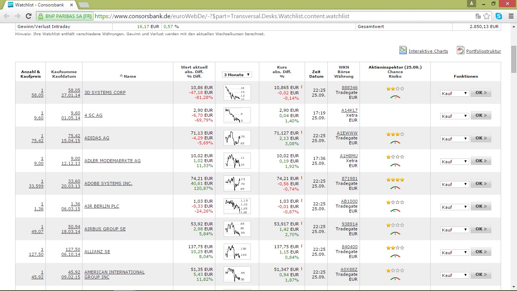Viewport: 517px width, 291px height.
Task: Click purchase date link 27.01.14
Action: 71,95
